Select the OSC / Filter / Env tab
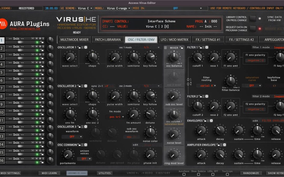284x177 pixels. 141,40
